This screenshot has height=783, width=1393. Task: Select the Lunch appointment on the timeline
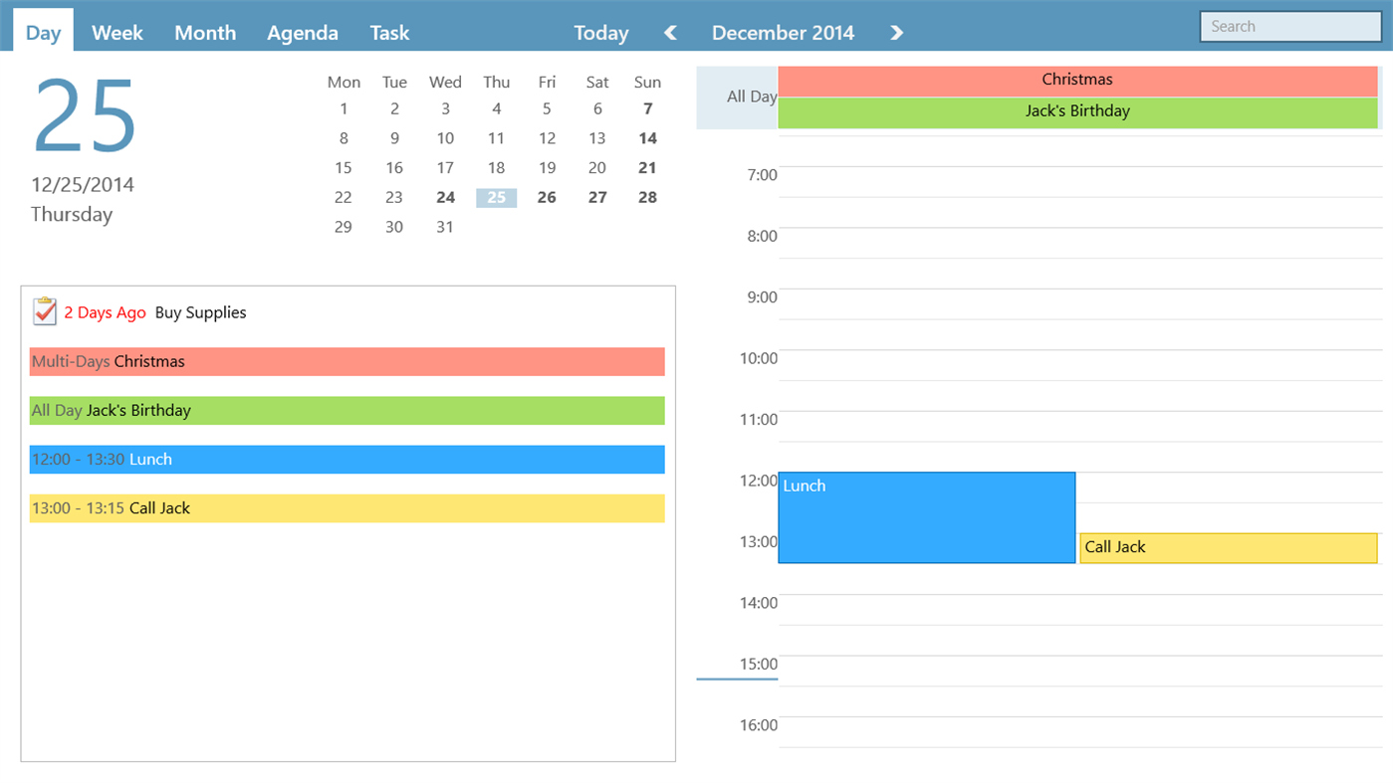pos(926,517)
